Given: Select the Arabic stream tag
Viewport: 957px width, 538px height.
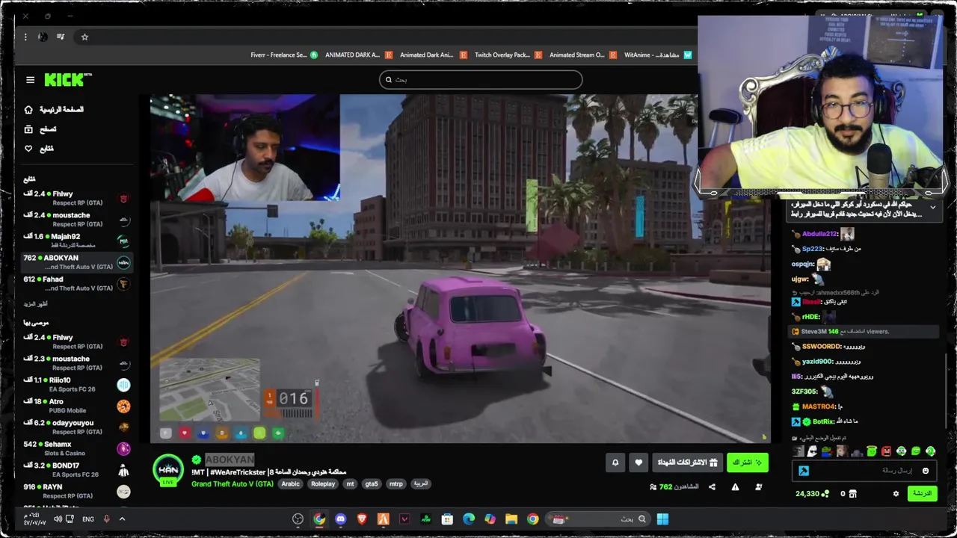Looking at the screenshot, I should click(x=290, y=483).
